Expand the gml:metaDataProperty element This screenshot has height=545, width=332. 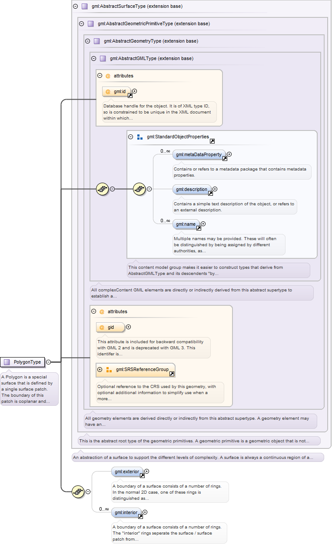tap(229, 154)
